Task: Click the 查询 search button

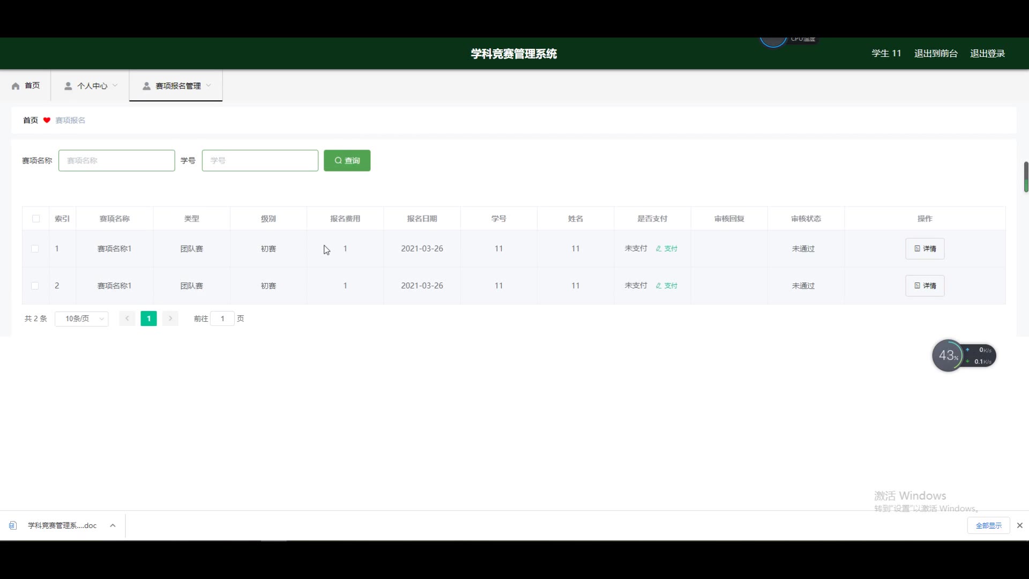Action: pos(347,160)
